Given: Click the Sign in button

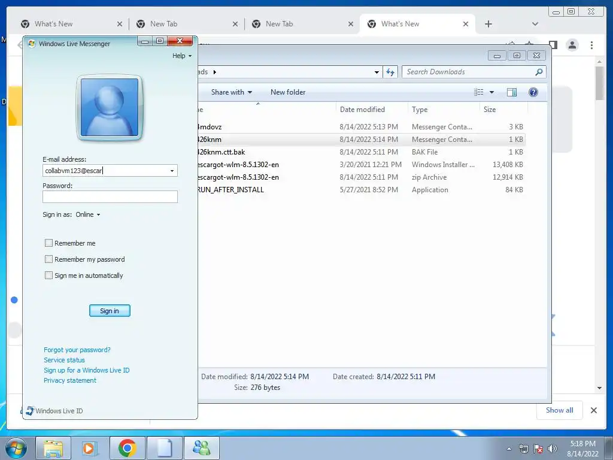Looking at the screenshot, I should point(110,311).
